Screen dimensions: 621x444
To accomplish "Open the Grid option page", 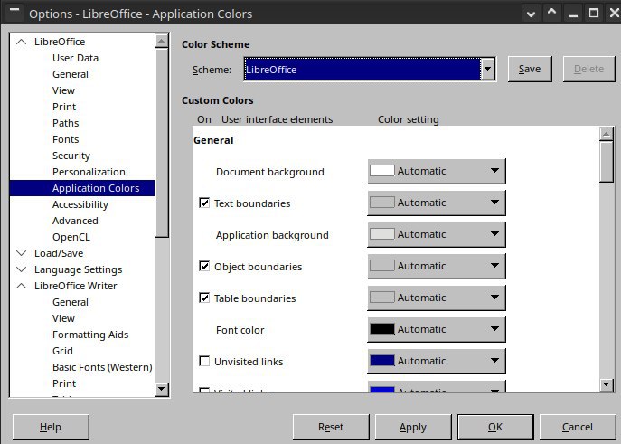I will 62,351.
